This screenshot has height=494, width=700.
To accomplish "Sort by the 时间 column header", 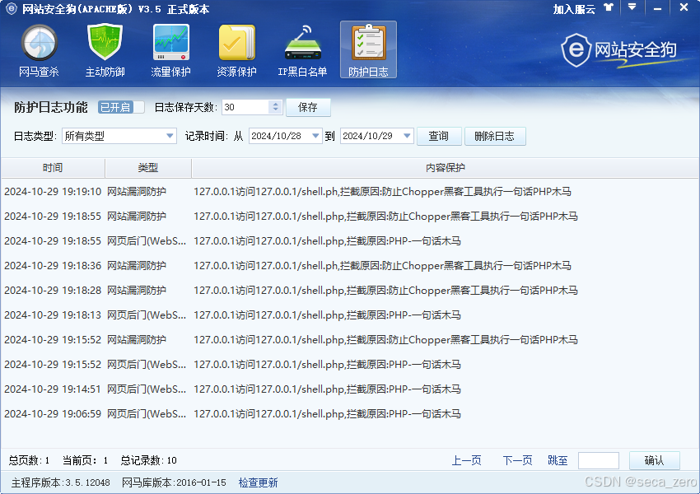I will coord(53,168).
